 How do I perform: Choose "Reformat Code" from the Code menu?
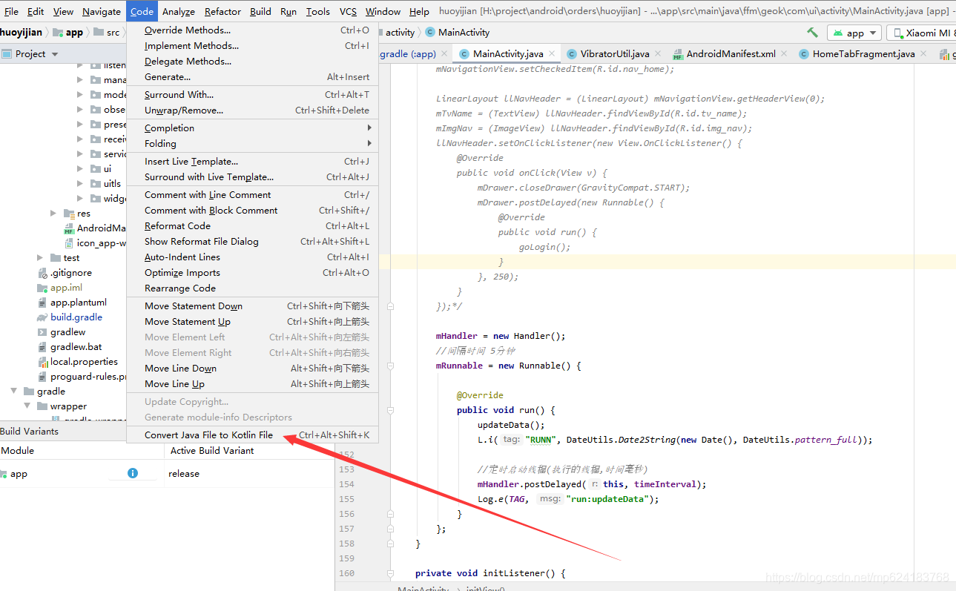177,225
